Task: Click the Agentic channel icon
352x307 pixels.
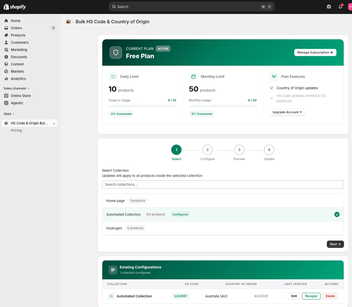Action: point(6,103)
